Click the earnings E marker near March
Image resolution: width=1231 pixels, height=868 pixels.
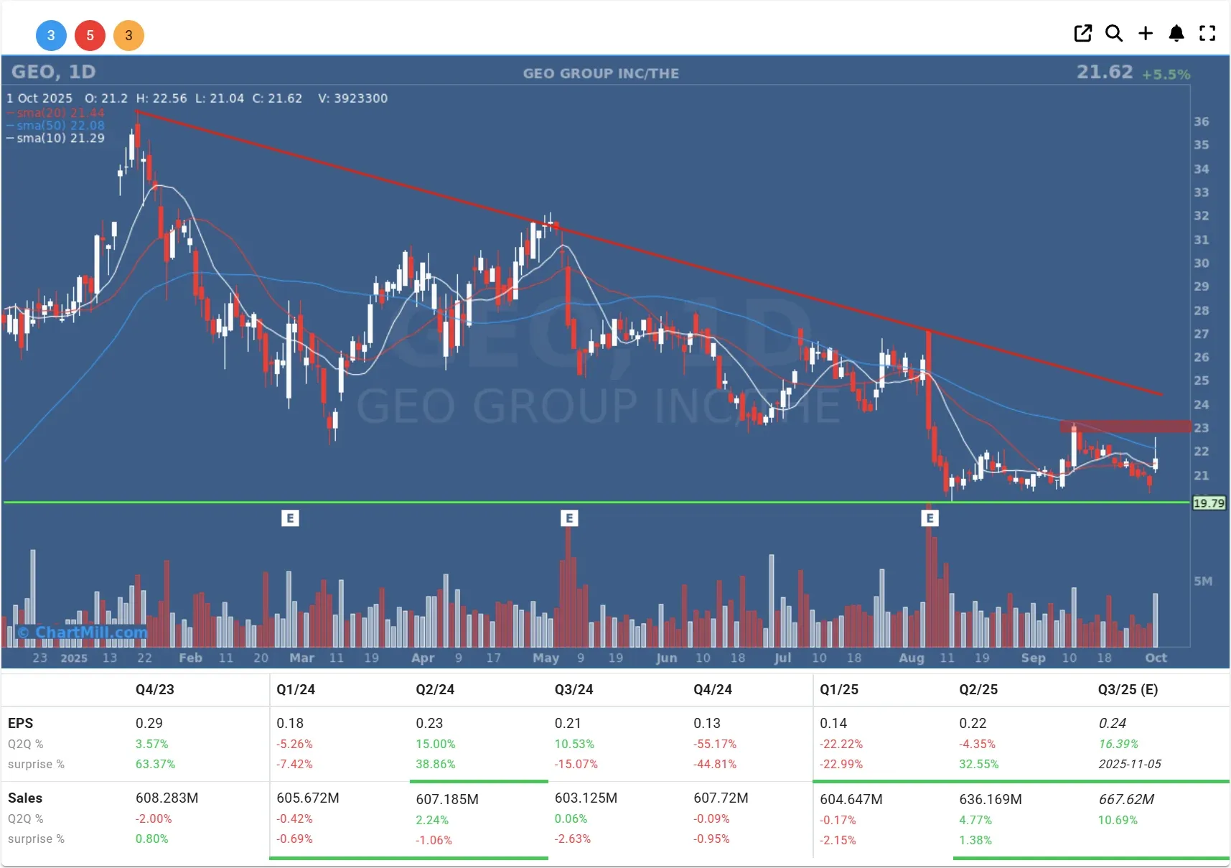[290, 518]
